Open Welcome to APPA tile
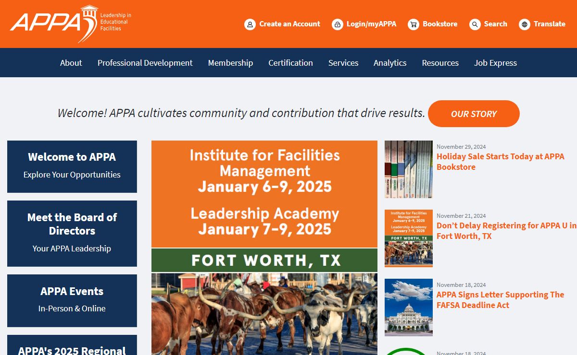The image size is (577, 355). [72, 166]
